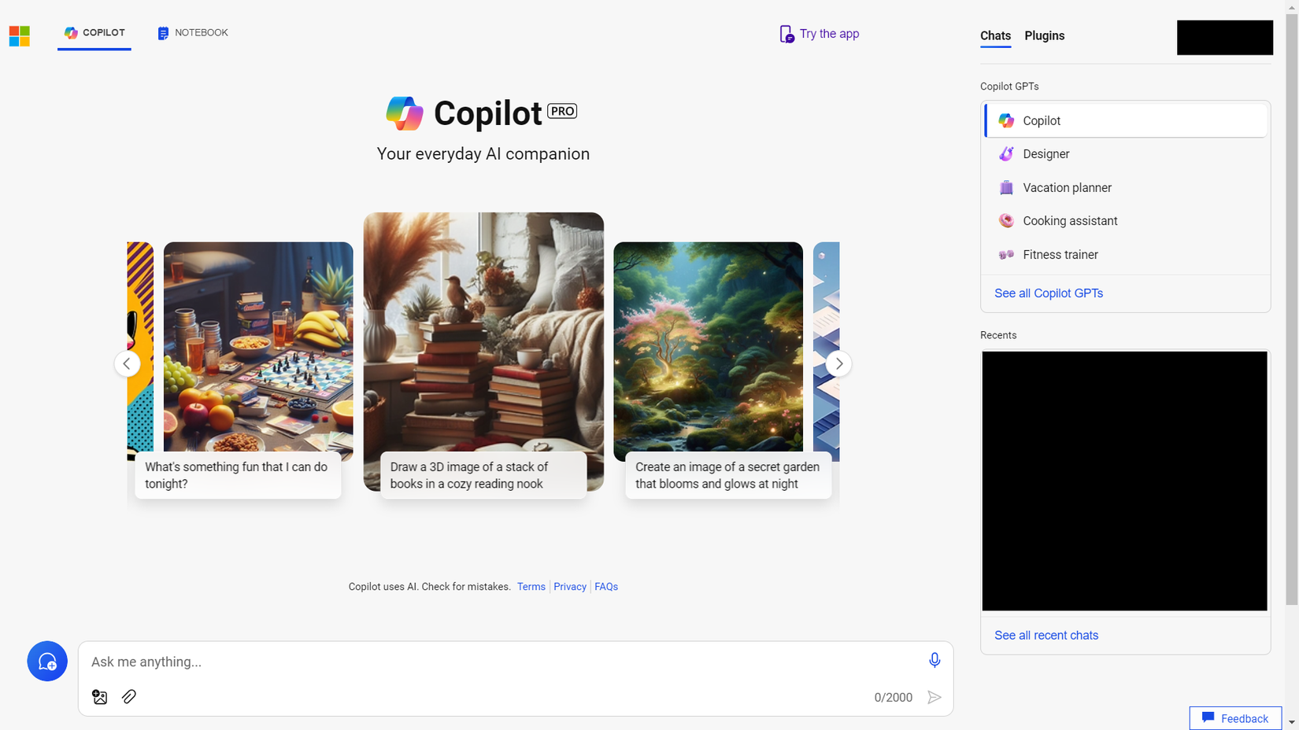Click See all Copilot GPTs
This screenshot has width=1299, height=730.
point(1048,293)
